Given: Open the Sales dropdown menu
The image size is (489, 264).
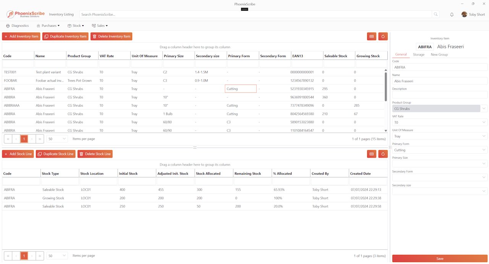Looking at the screenshot, I should tap(100, 26).
